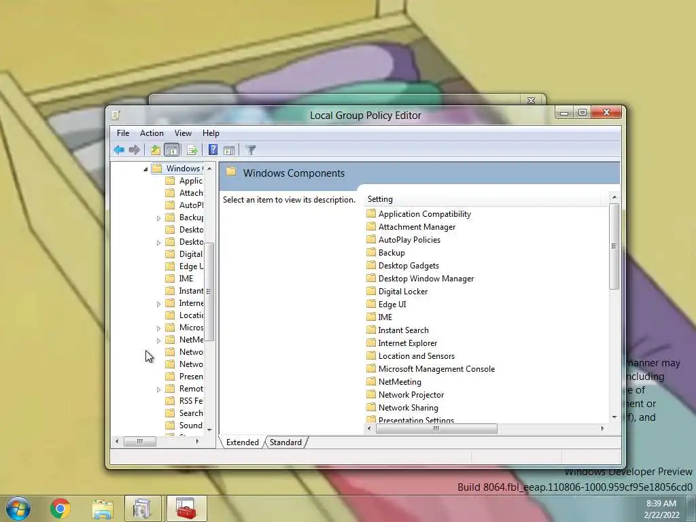Expand the Backup tree node arrow

(158, 218)
